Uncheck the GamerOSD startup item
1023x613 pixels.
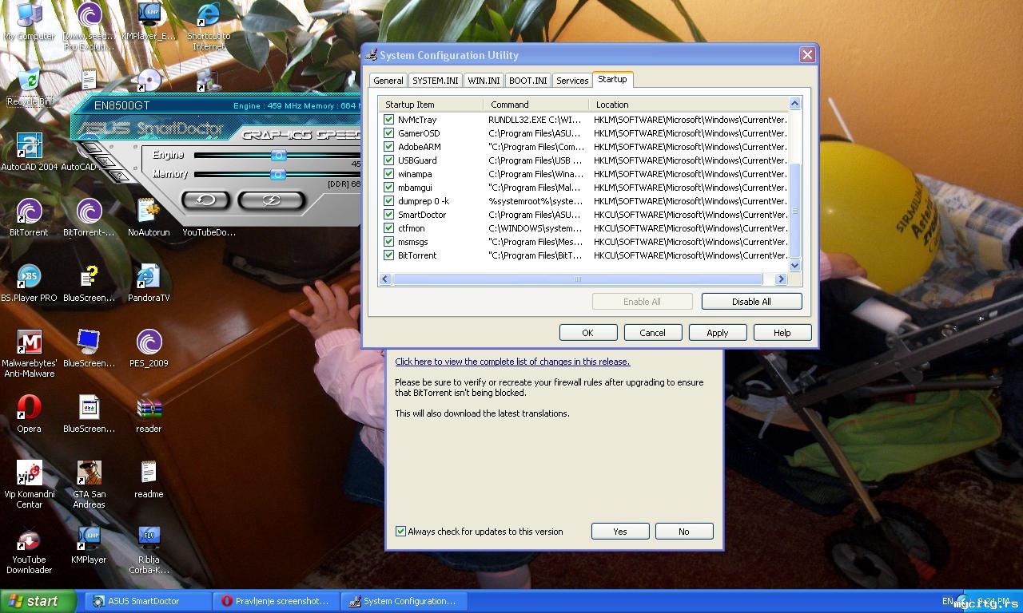point(389,133)
